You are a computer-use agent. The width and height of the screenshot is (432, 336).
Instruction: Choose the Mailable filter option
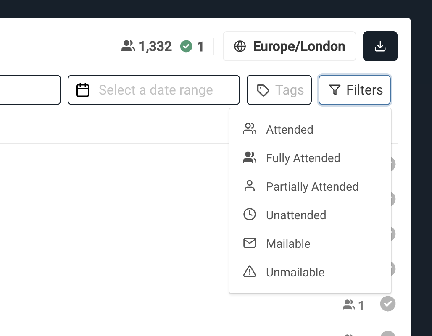(x=288, y=244)
